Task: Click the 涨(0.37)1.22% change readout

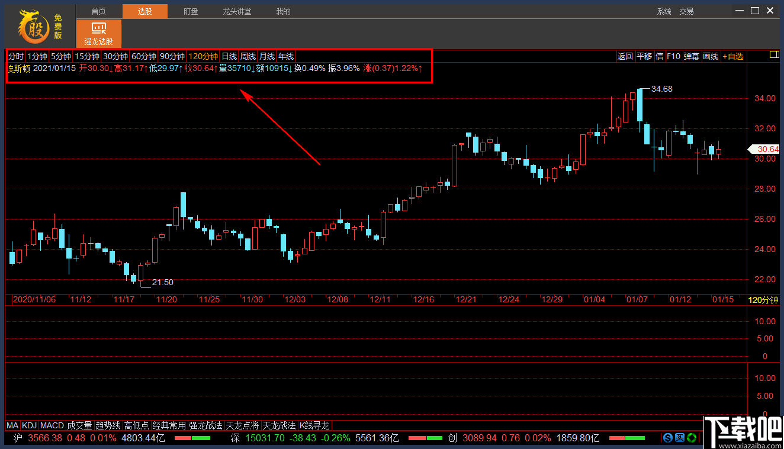Action: tap(393, 69)
